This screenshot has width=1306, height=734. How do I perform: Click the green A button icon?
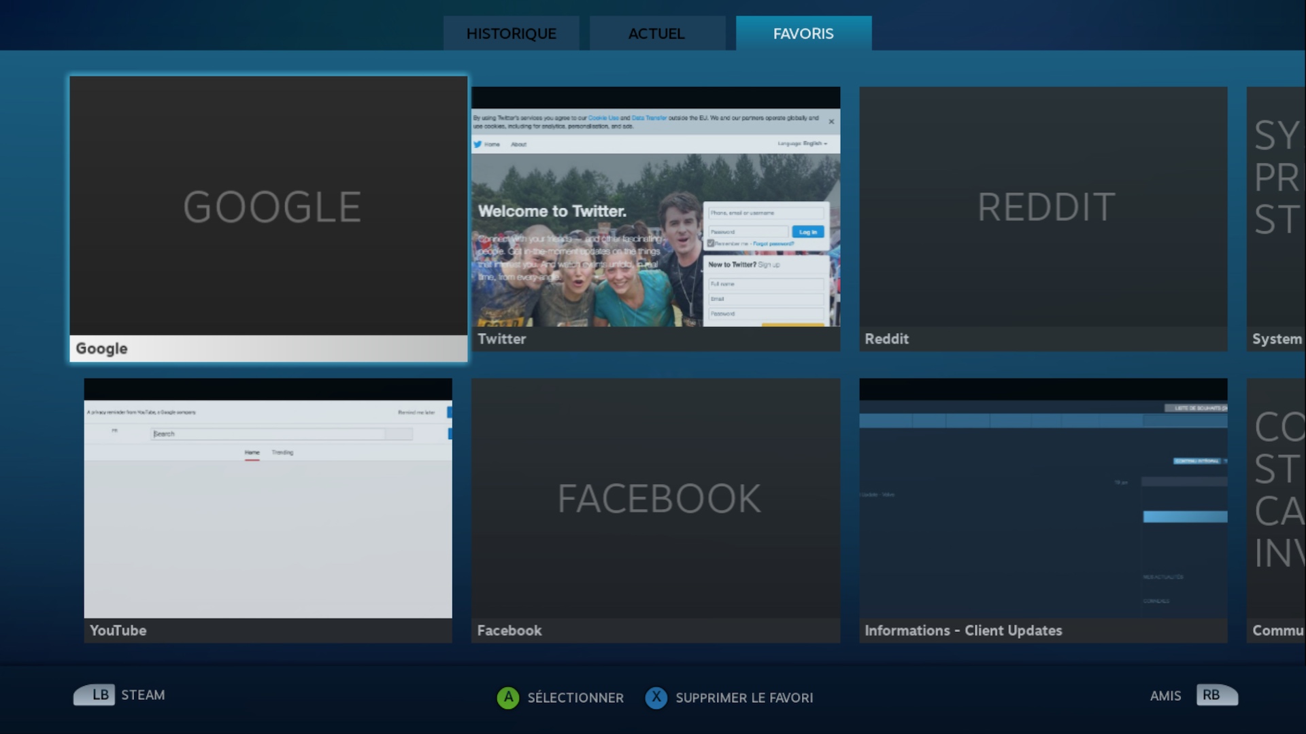pos(508,697)
